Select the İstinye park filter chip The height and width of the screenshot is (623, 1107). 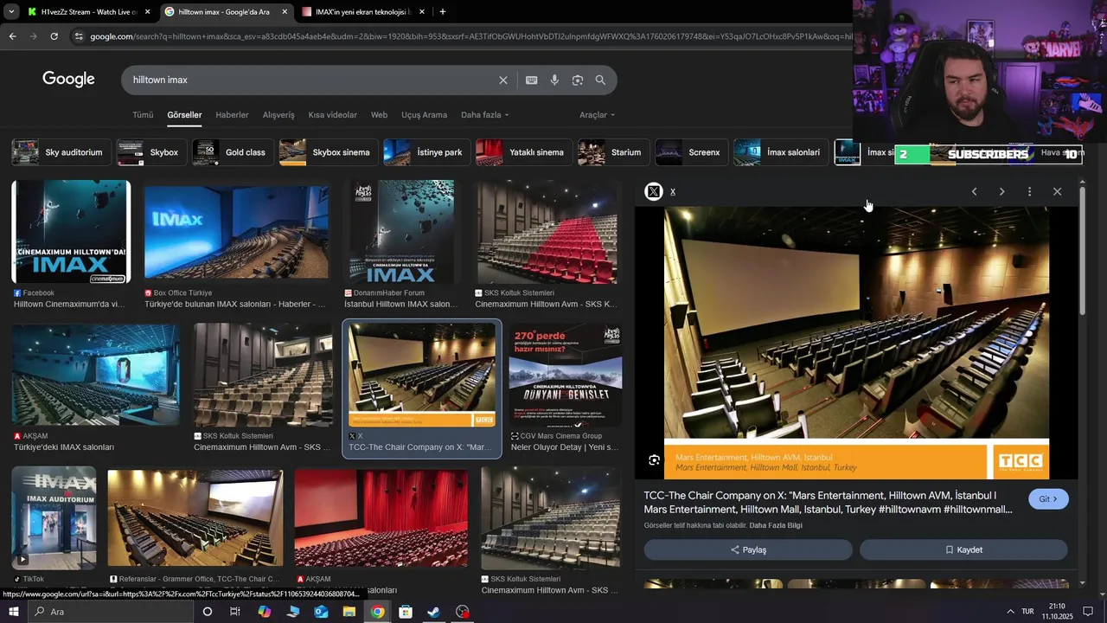click(426, 152)
